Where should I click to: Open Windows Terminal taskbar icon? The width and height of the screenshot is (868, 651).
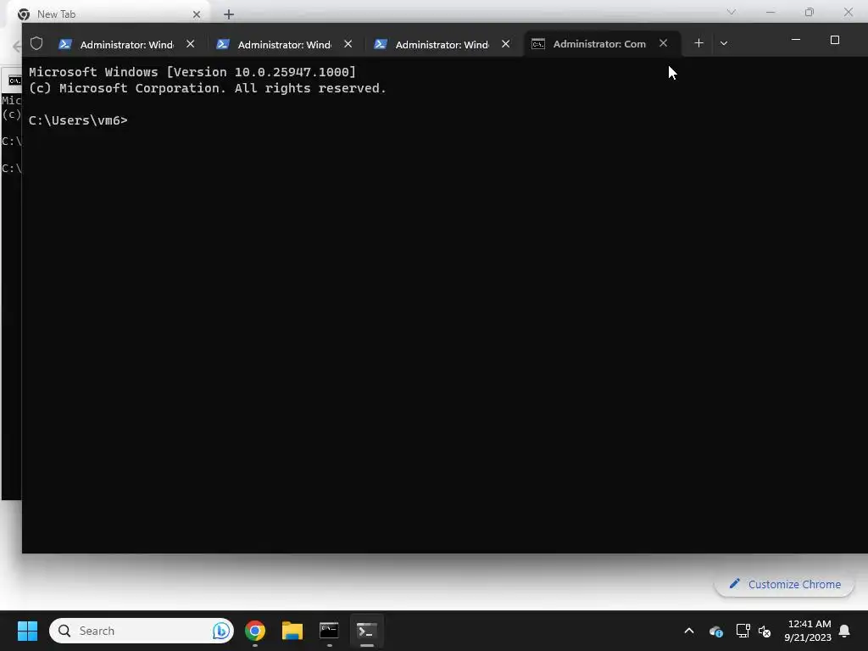click(x=366, y=631)
